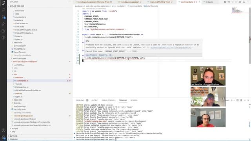This screenshot has width=251, height=141.
Task: Switch to index.ts editor tab
Action: tap(209, 2)
